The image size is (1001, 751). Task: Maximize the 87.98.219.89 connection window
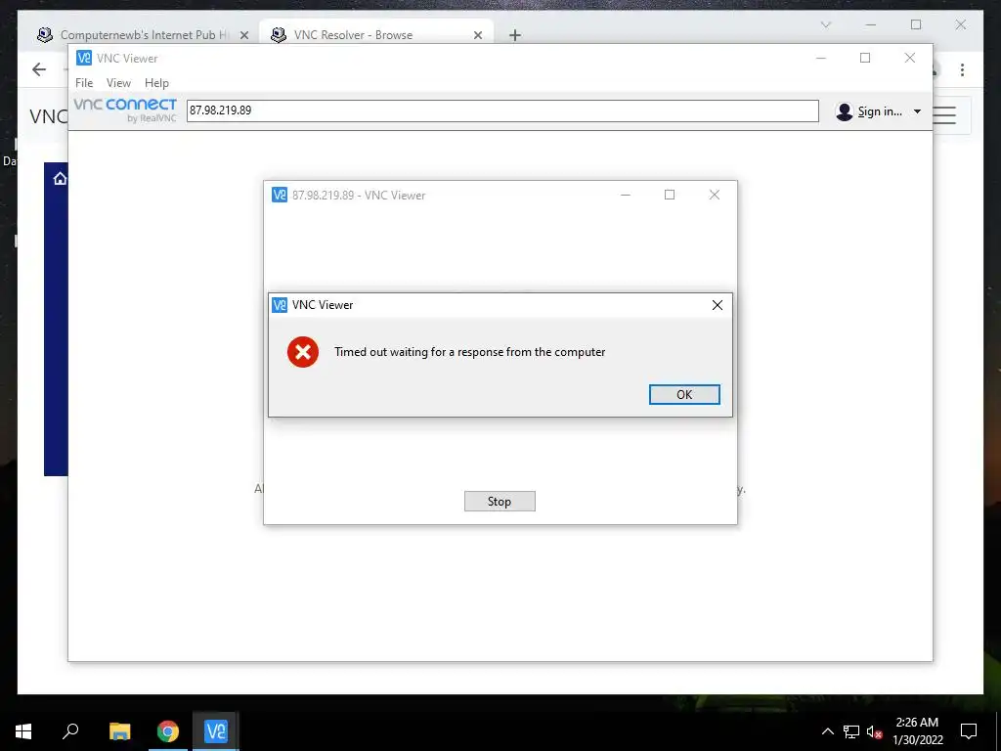click(669, 195)
